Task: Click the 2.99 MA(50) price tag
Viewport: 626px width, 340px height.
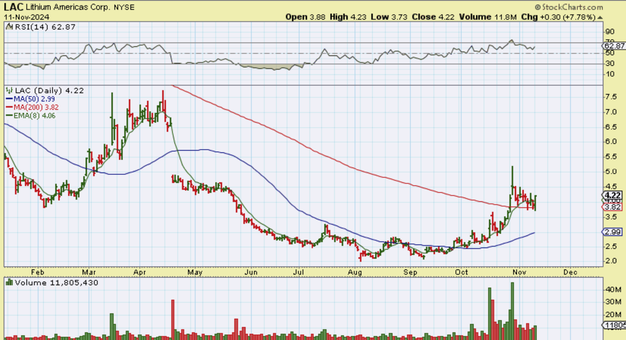Action: click(612, 232)
